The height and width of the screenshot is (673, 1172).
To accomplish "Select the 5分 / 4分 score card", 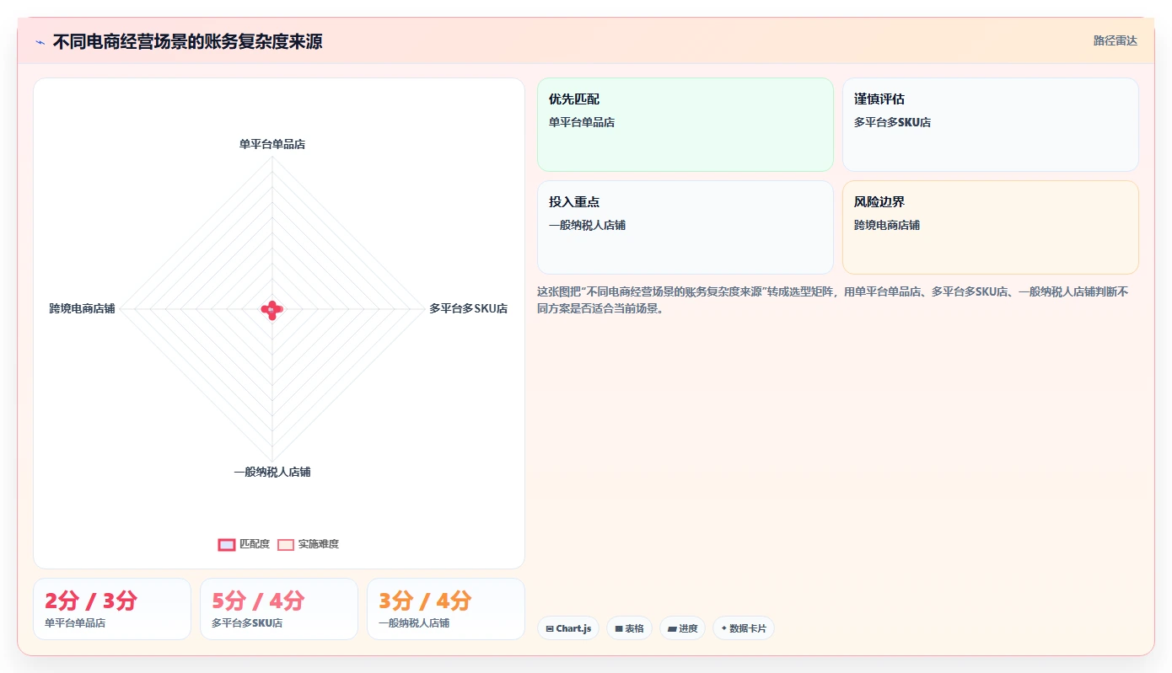I will pyautogui.click(x=279, y=609).
